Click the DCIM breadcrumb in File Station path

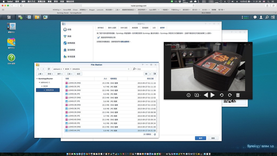pyautogui.click(x=67, y=69)
